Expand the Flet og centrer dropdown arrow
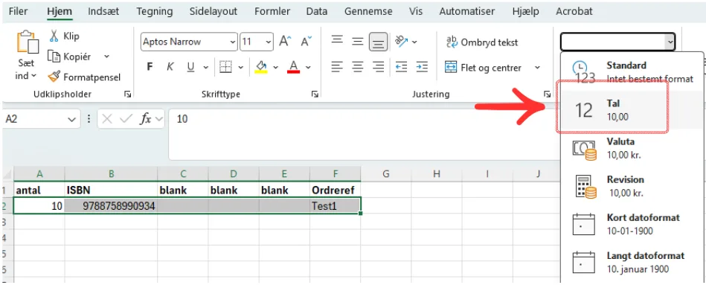 (x=537, y=68)
